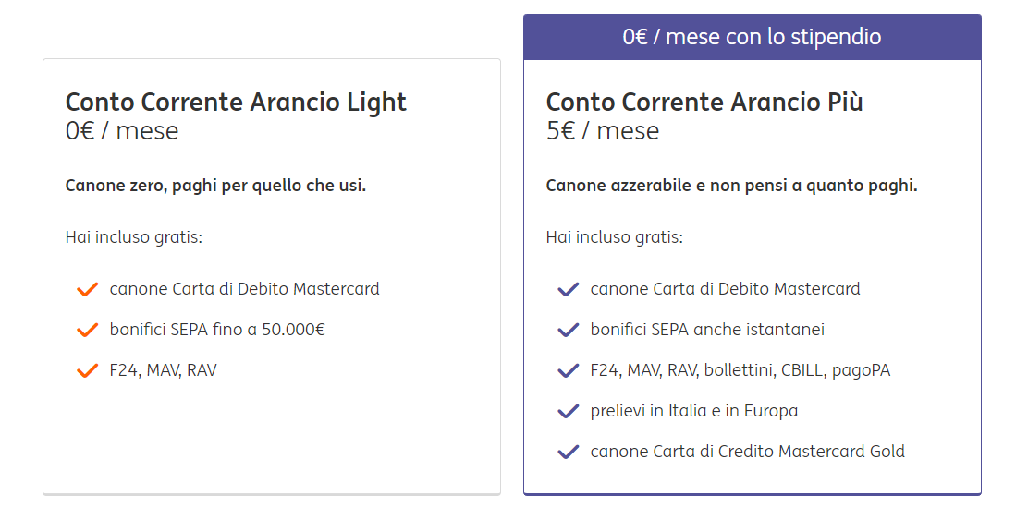The image size is (1028, 531).
Task: Click purple checkmark beside bonifici SEPA anche istantanei
Action: coord(569,331)
